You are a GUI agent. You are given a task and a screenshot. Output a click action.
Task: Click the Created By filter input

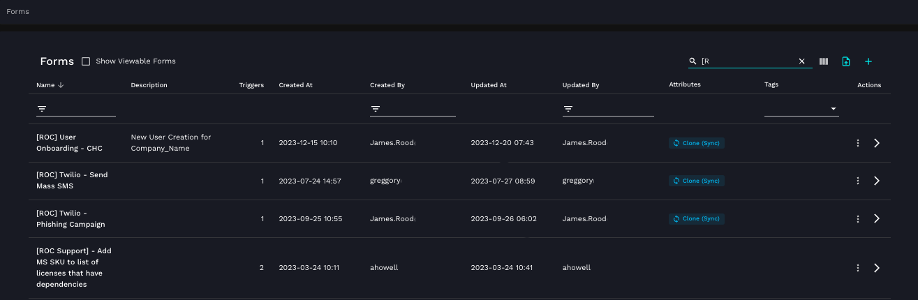(x=419, y=109)
